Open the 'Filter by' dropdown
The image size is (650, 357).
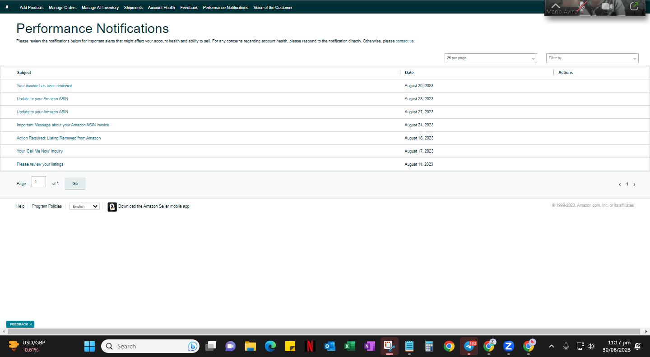pos(592,58)
